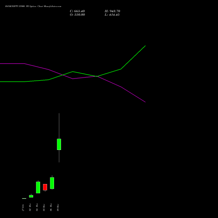Click the close value 'C: 665.40'
The width and height of the screenshot is (218, 218).
pos(77,11)
